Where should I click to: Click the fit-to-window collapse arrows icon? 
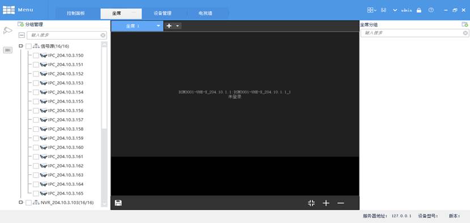click(311, 203)
